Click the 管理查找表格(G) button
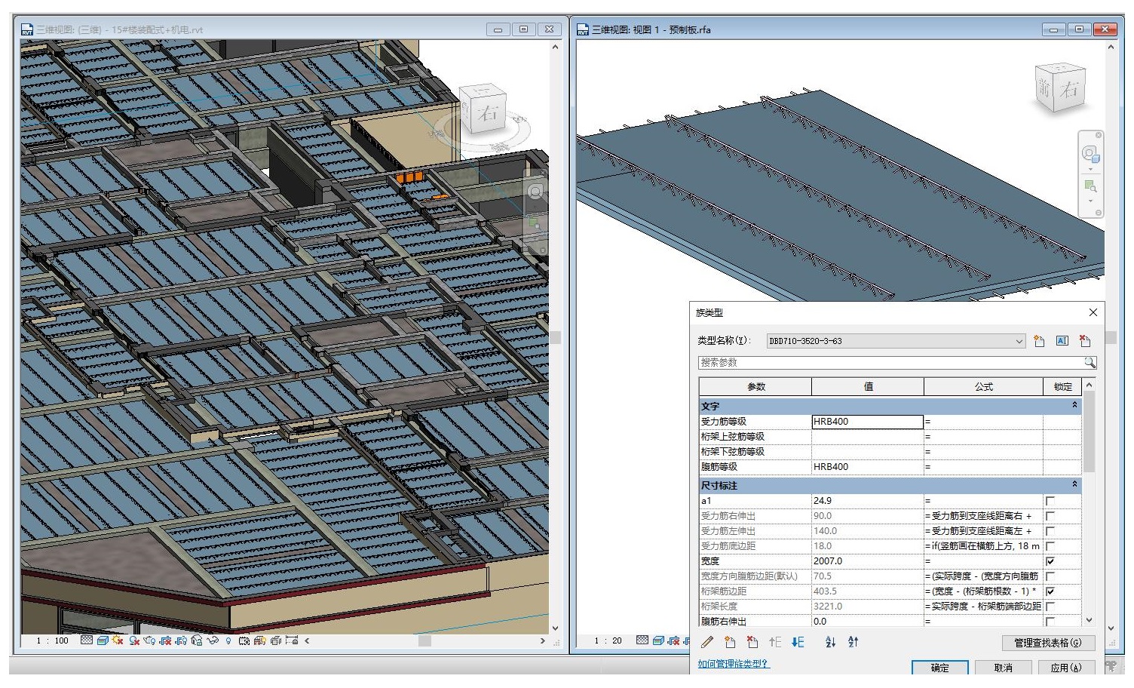The width and height of the screenshot is (1134, 688). (1047, 643)
